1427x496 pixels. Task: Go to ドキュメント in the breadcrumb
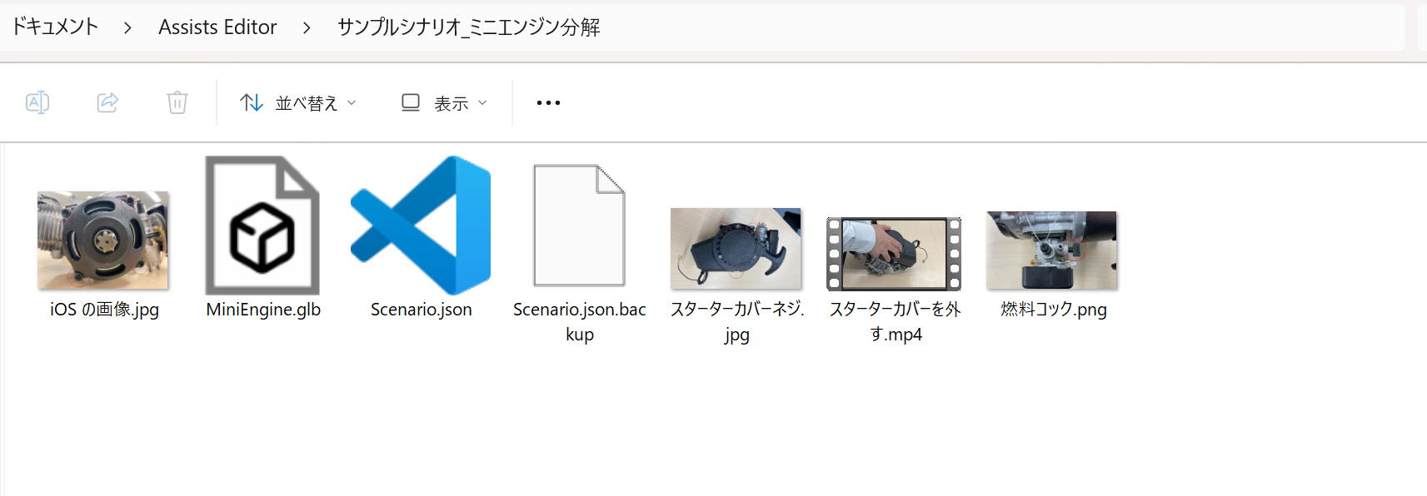click(x=55, y=27)
